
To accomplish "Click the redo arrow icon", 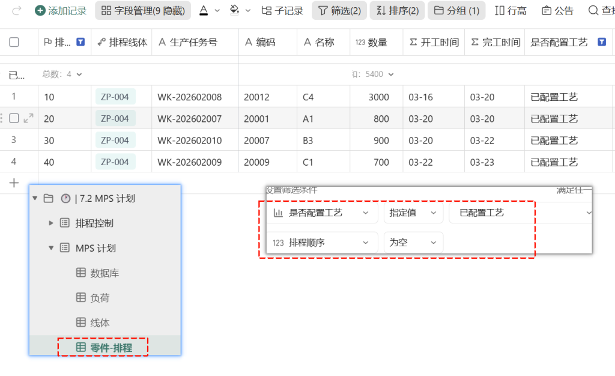I will pos(16,11).
